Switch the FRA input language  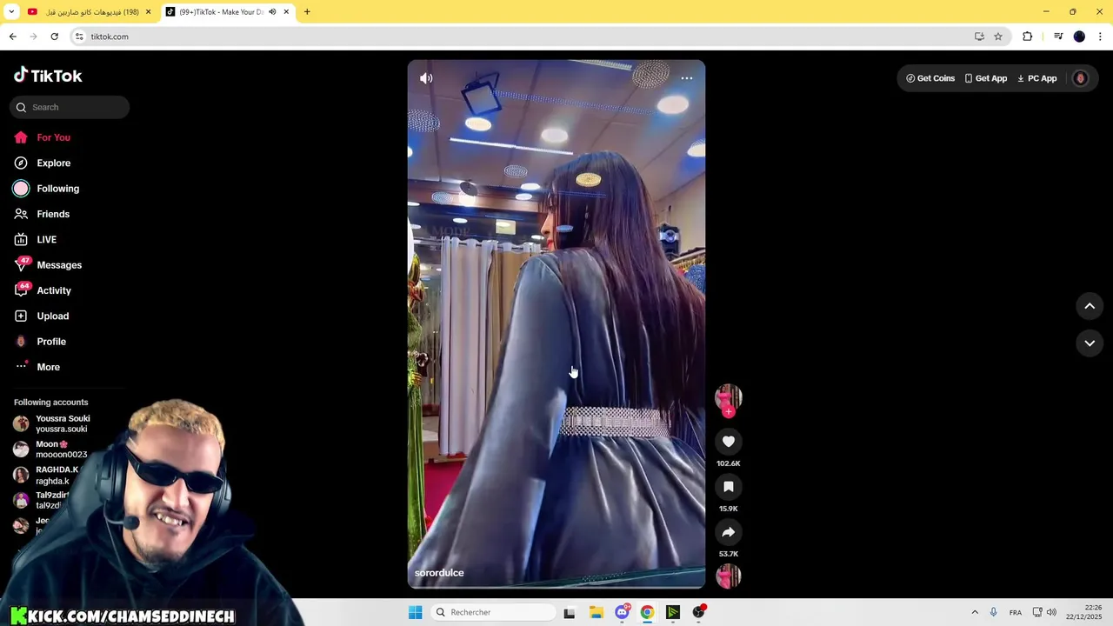(x=1016, y=612)
